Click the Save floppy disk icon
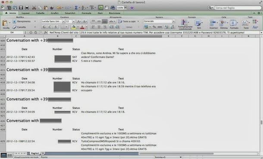Viewport: 263px width, 159px height. [x=21, y=7]
